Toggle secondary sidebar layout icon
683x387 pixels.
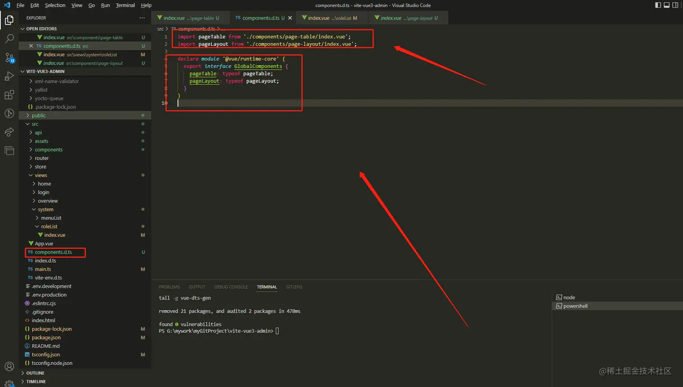coord(675,5)
